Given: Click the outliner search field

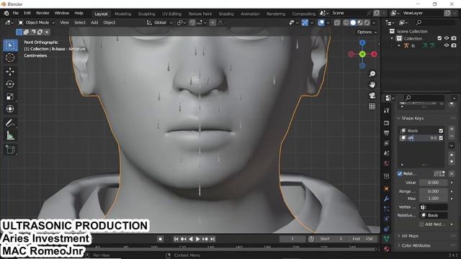Looking at the screenshot, I should [434, 22].
